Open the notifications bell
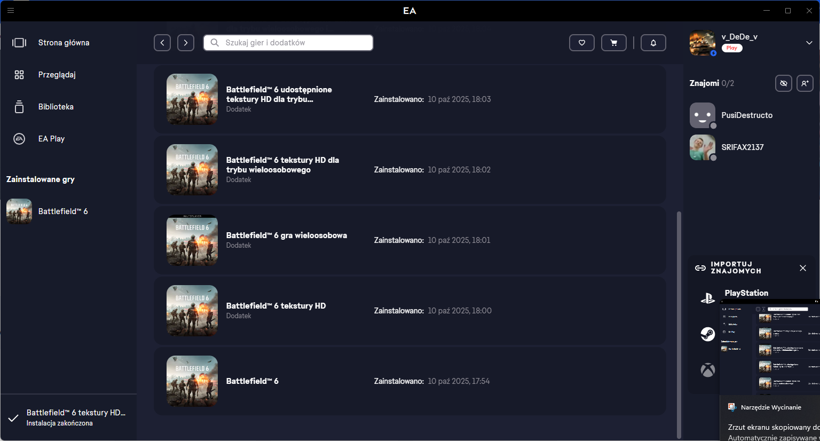 tap(653, 43)
